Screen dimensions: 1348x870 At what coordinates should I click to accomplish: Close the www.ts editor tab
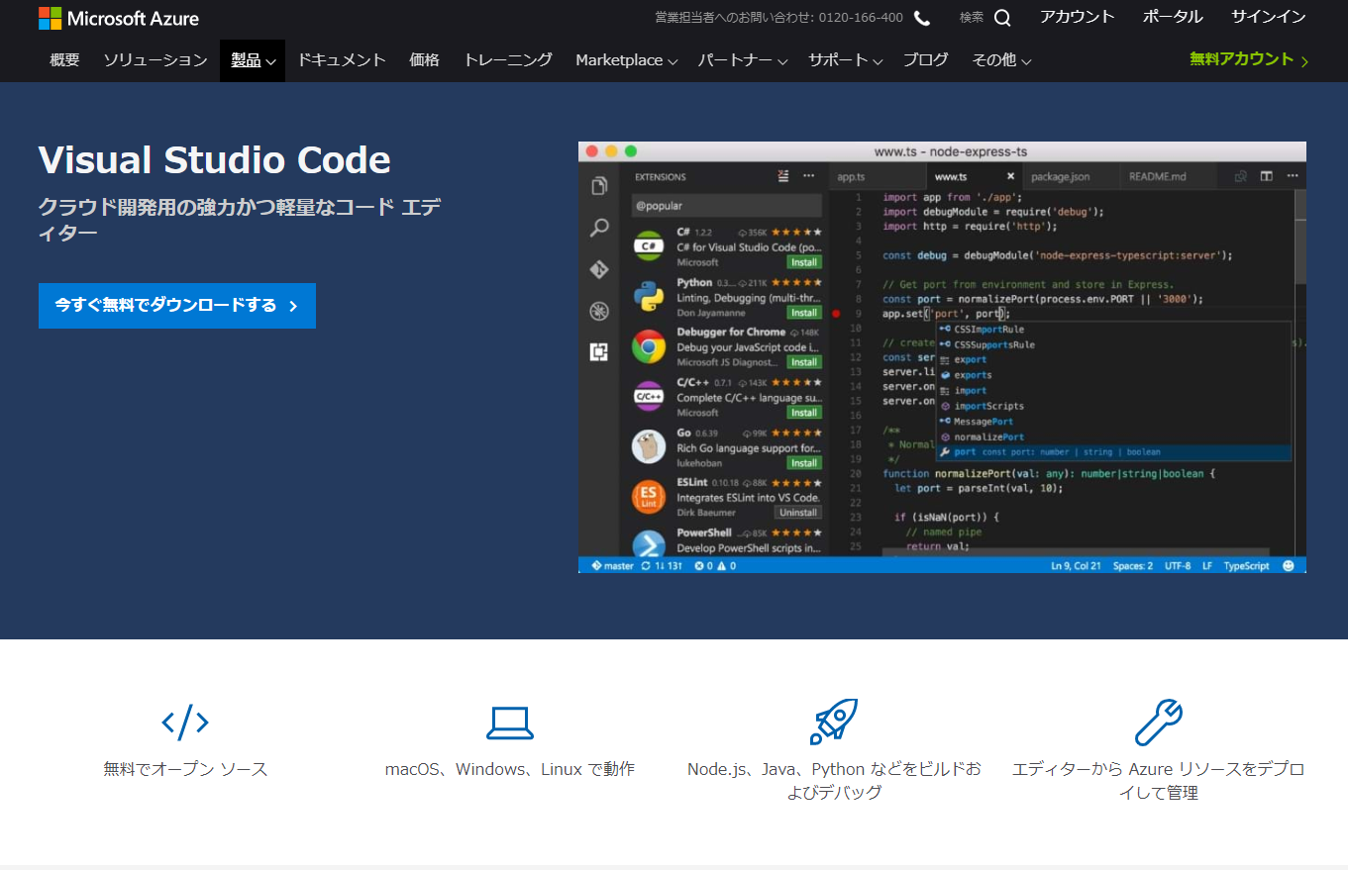[x=1010, y=176]
